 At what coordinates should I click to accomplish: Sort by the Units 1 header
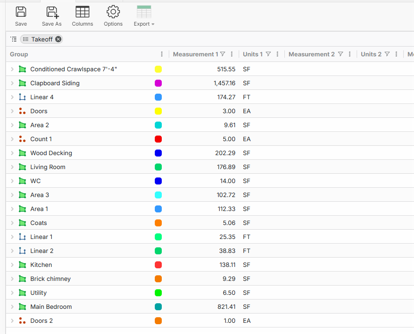[x=253, y=55]
